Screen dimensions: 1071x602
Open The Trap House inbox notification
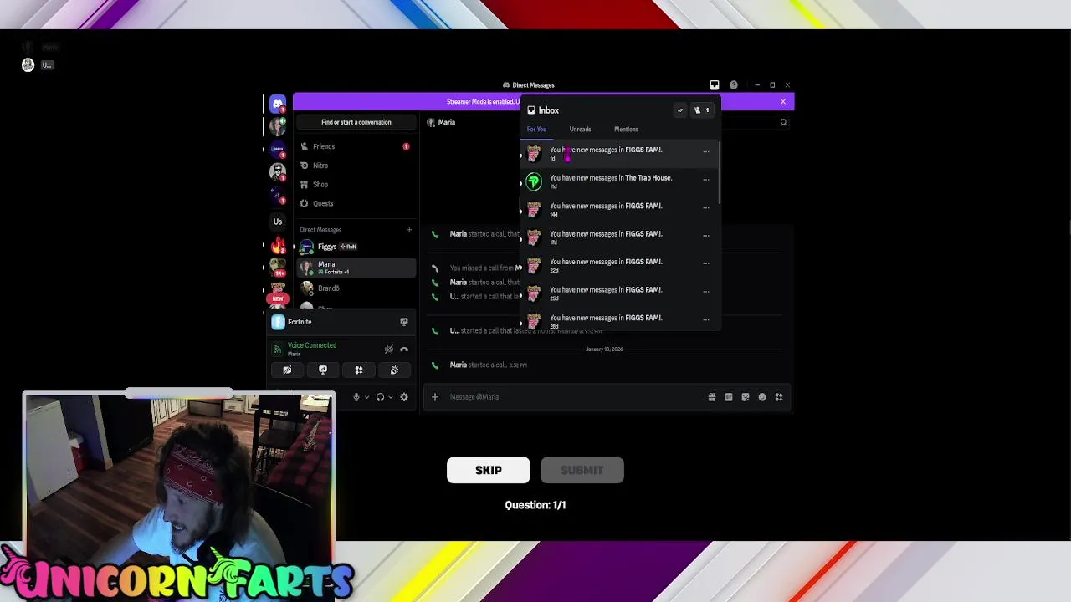[x=617, y=181]
